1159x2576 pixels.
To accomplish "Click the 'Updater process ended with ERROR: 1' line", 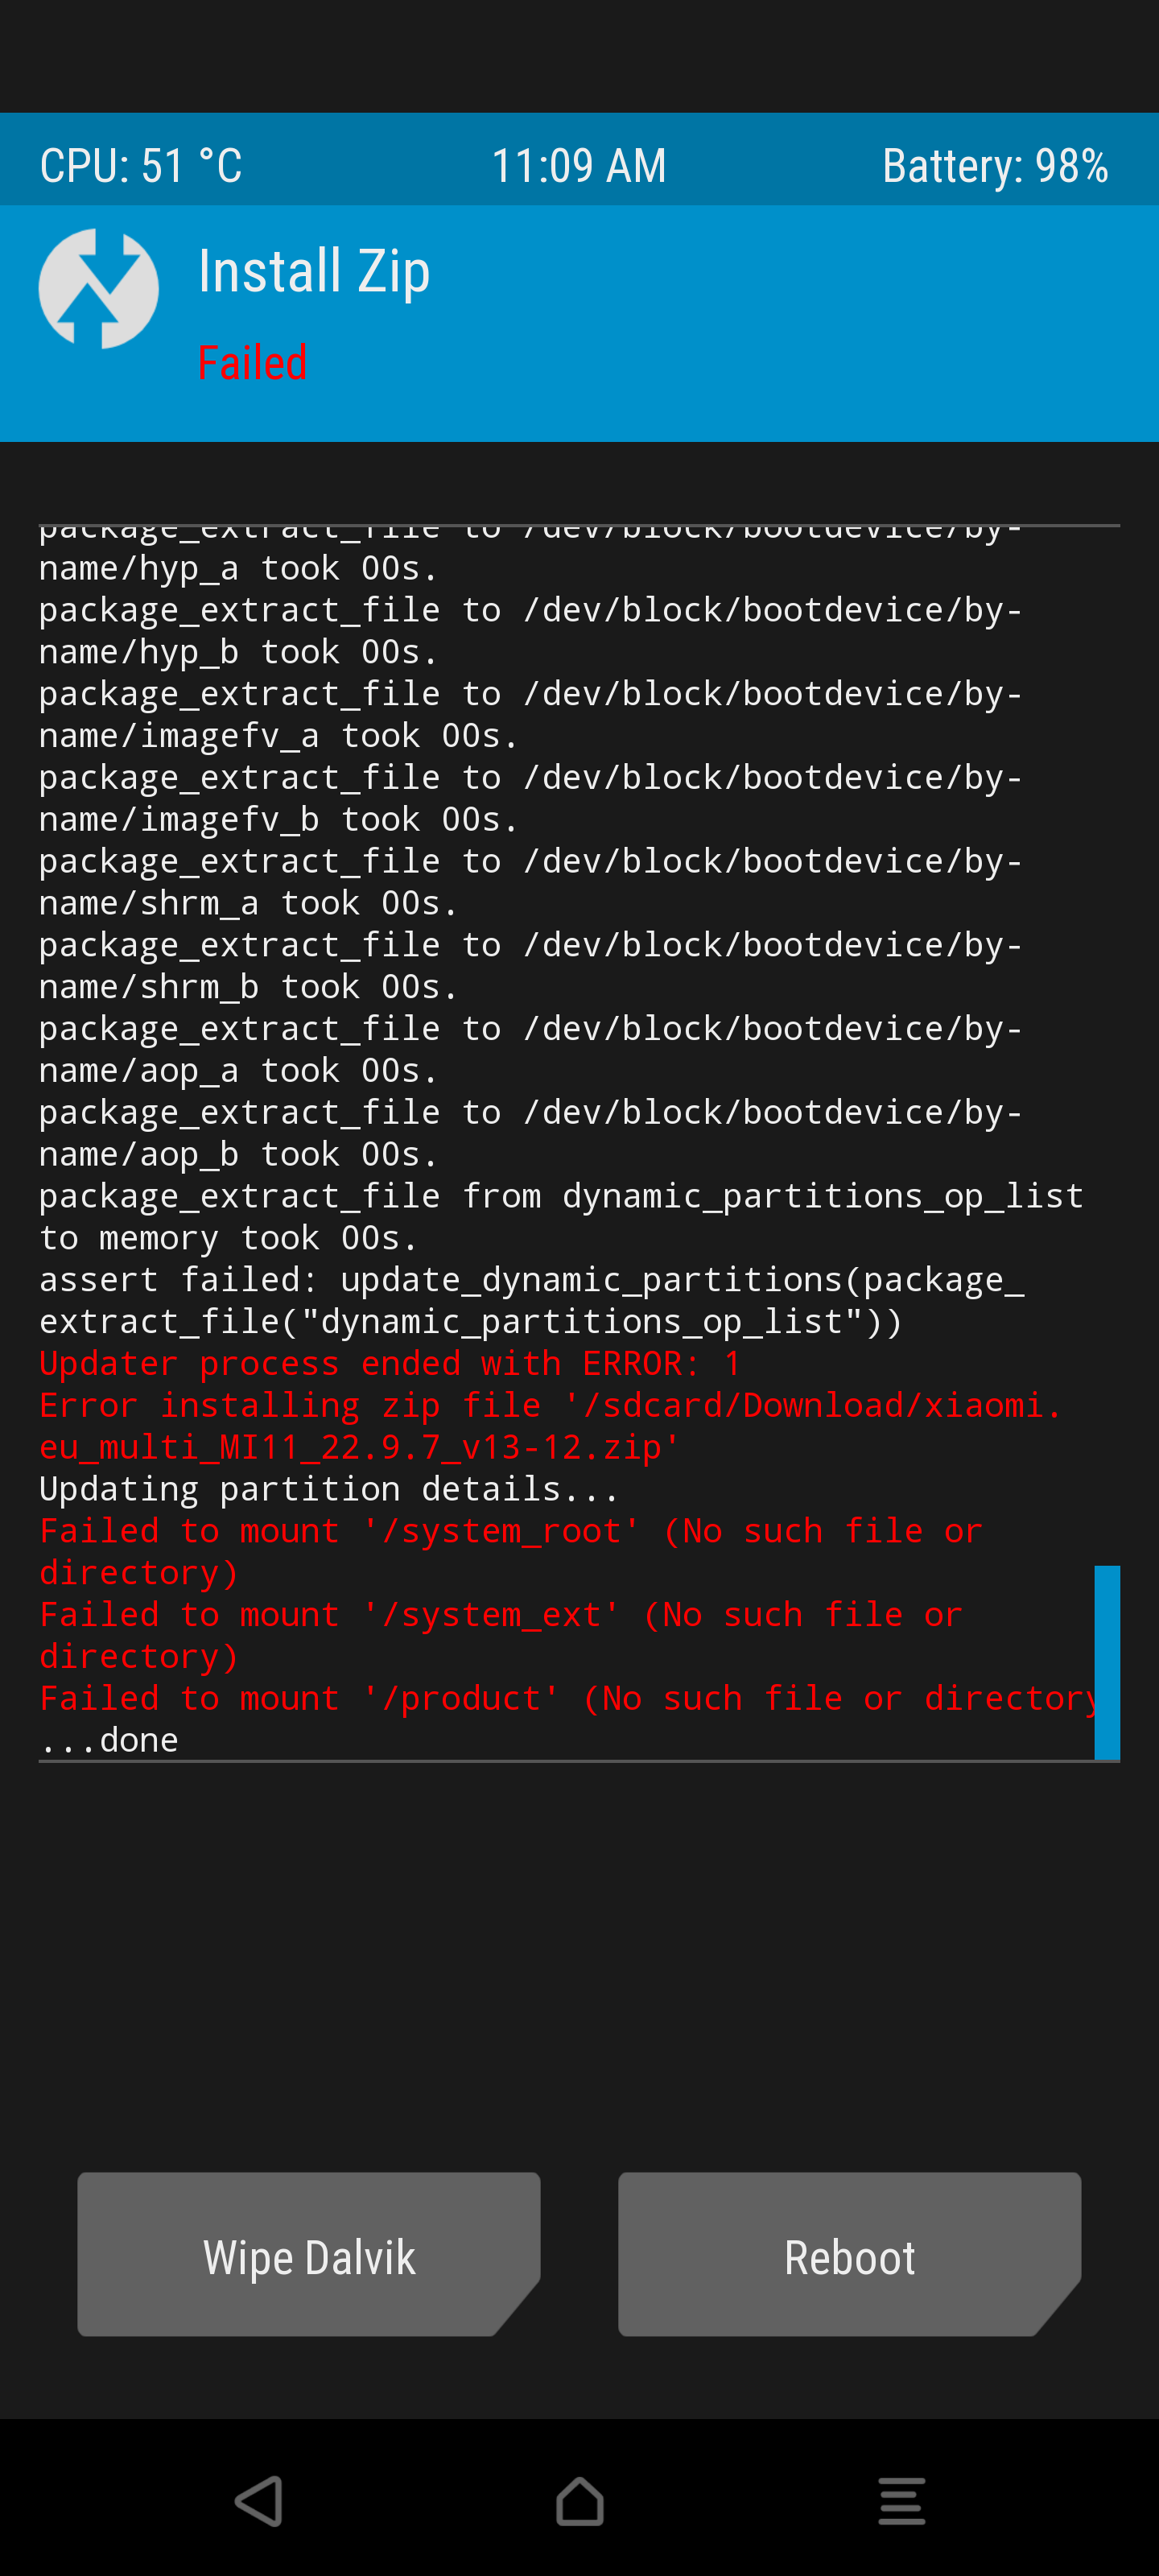I will point(390,1363).
